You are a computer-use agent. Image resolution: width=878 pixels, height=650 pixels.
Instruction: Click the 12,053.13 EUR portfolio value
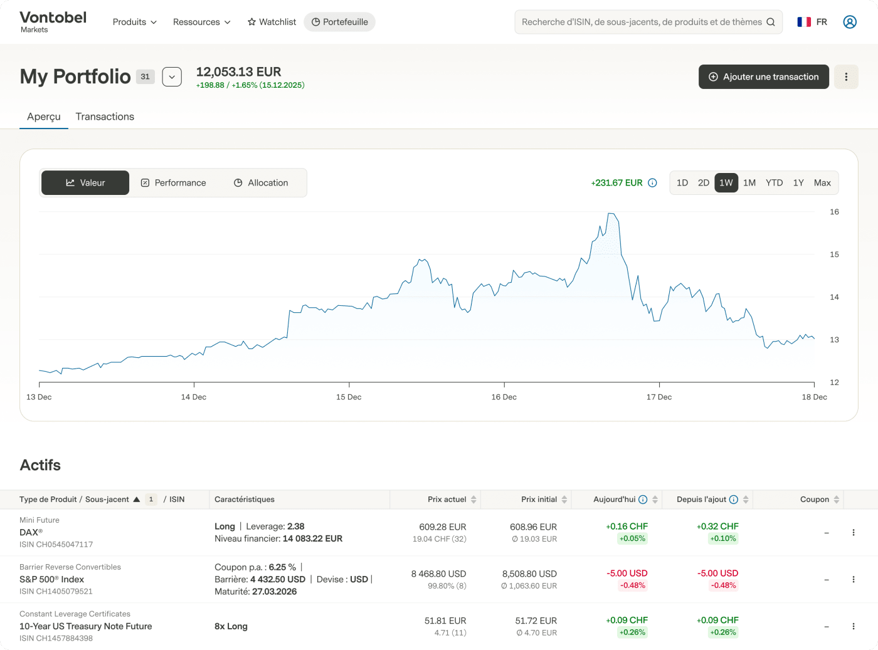[x=238, y=72]
